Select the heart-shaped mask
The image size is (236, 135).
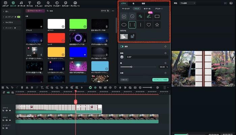[149, 25]
